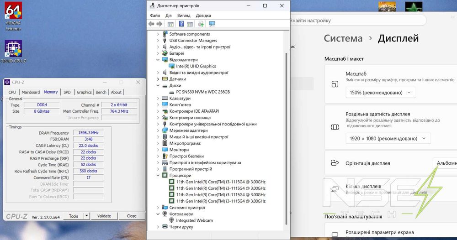Click the Help question-mark toolbar icon
This screenshot has height=240, width=457.
click(x=181, y=24)
